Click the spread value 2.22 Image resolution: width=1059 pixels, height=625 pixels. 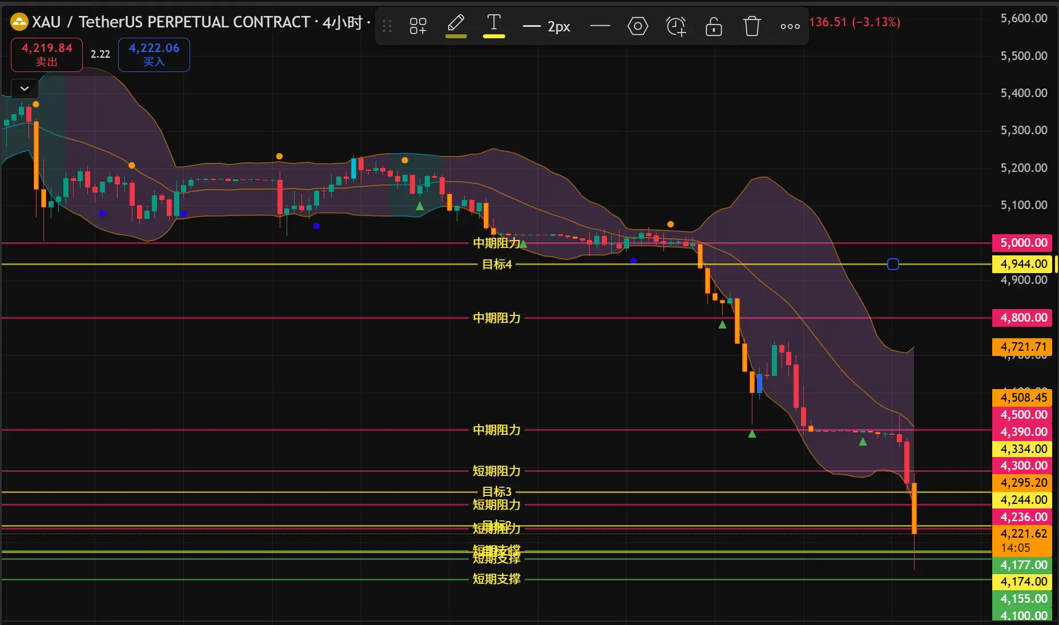click(x=100, y=54)
